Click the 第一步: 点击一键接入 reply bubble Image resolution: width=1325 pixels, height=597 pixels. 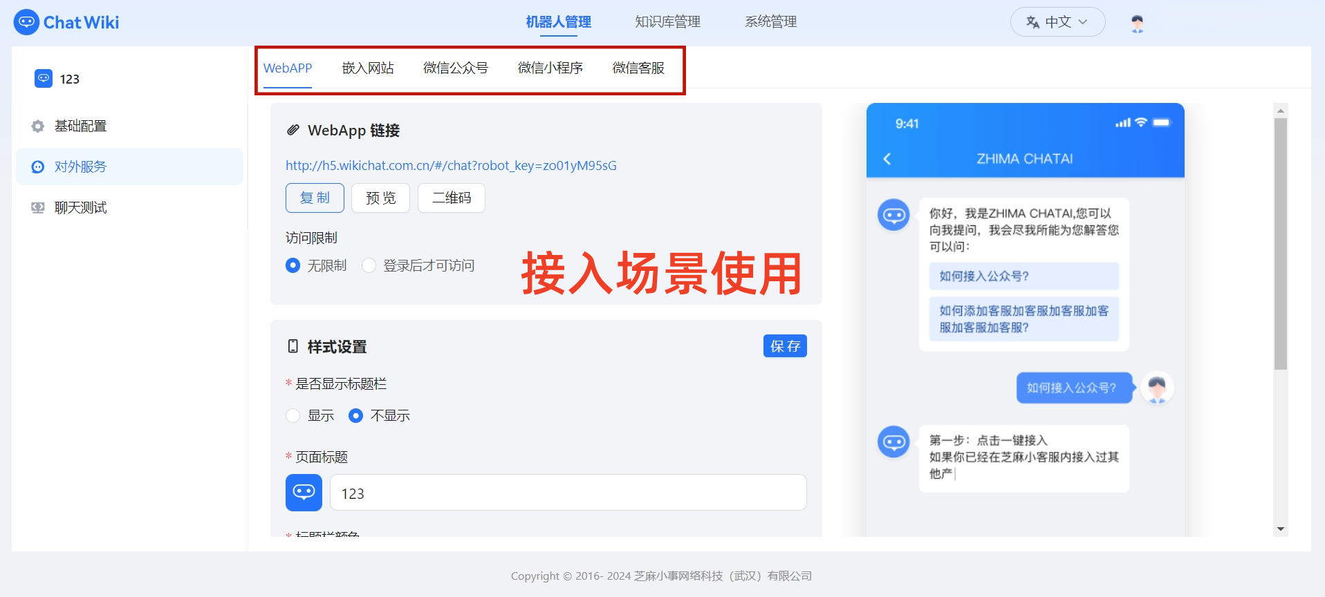pos(1023,457)
